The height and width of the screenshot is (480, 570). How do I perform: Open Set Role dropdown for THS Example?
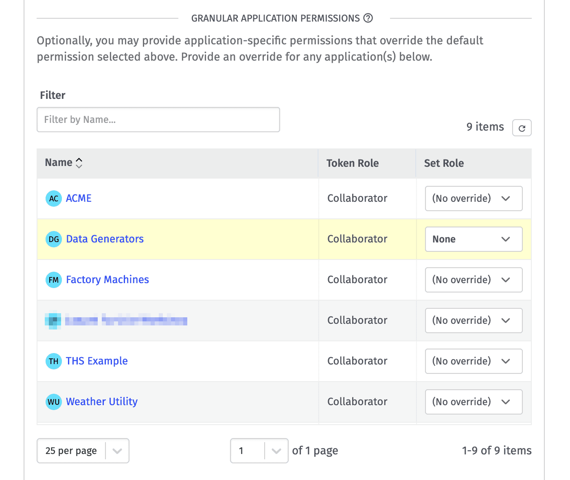click(474, 361)
